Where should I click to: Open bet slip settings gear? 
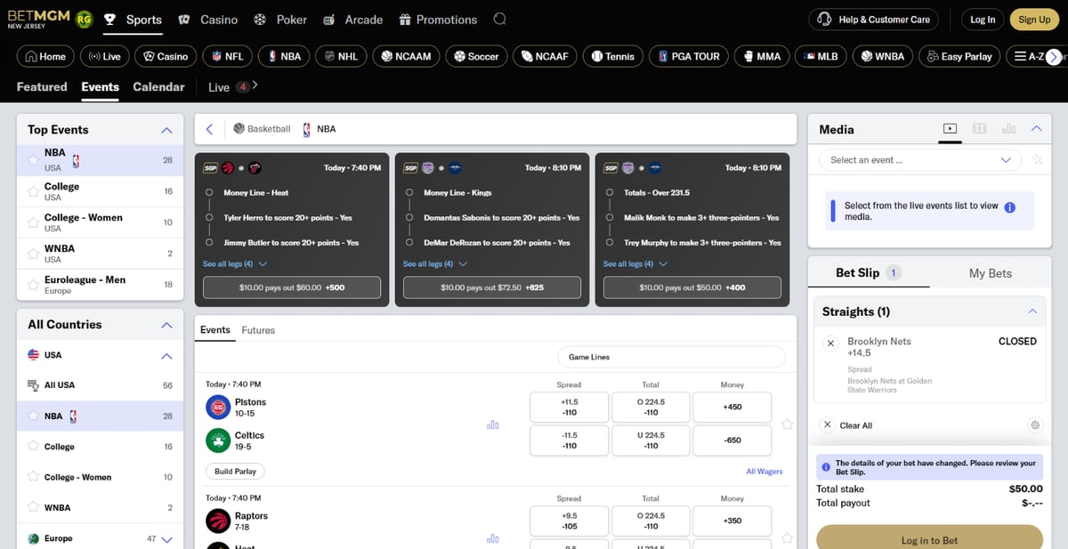(1035, 425)
